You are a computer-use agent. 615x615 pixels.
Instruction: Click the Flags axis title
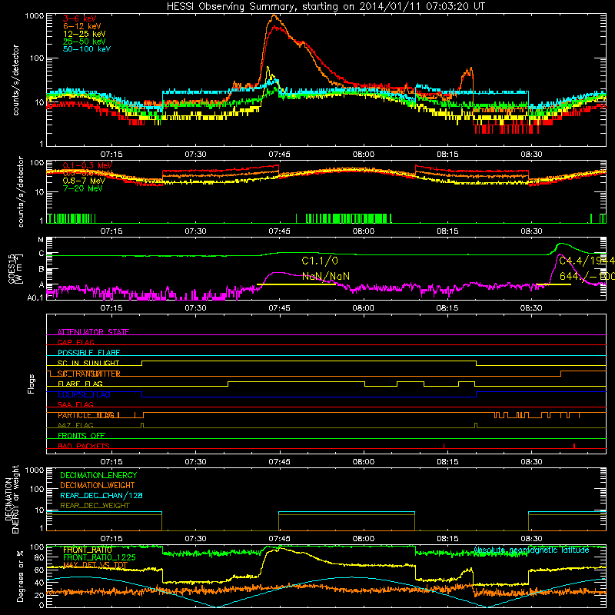tap(32, 384)
